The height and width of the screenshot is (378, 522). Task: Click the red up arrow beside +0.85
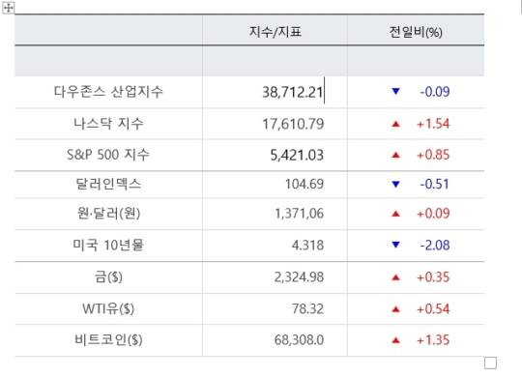click(x=395, y=155)
